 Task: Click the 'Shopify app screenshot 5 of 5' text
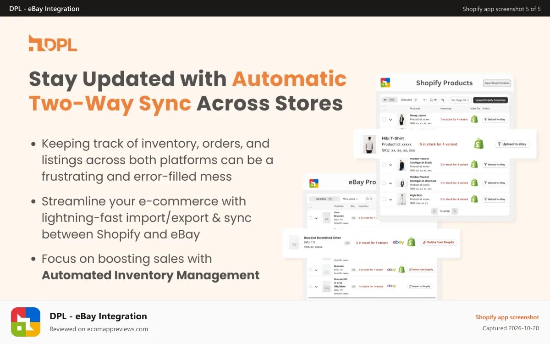501,9
